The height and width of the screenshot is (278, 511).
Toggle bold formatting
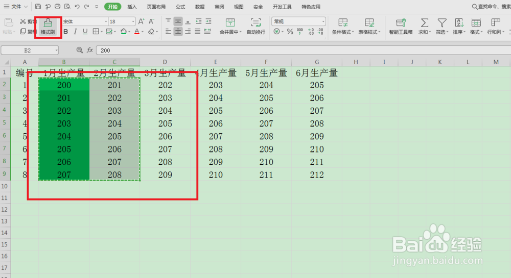coord(65,32)
